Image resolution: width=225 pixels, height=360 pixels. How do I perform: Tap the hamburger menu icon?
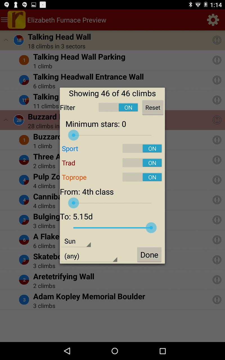click(4, 20)
